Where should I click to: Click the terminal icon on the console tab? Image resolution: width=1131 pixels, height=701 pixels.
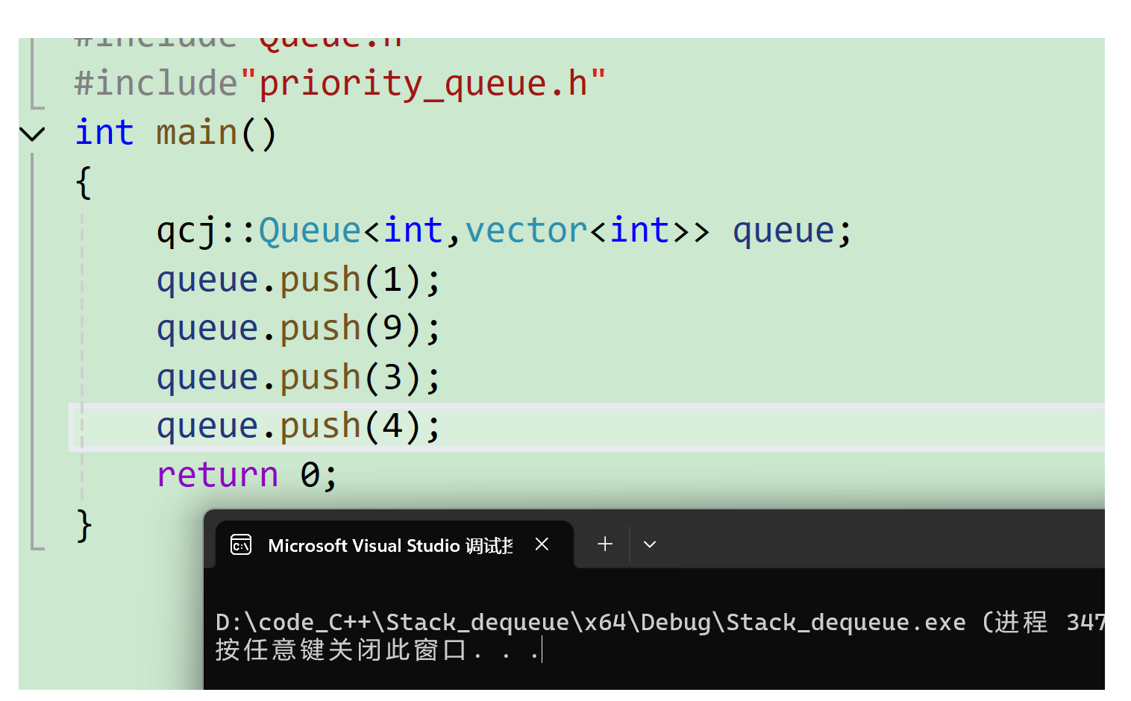click(241, 545)
